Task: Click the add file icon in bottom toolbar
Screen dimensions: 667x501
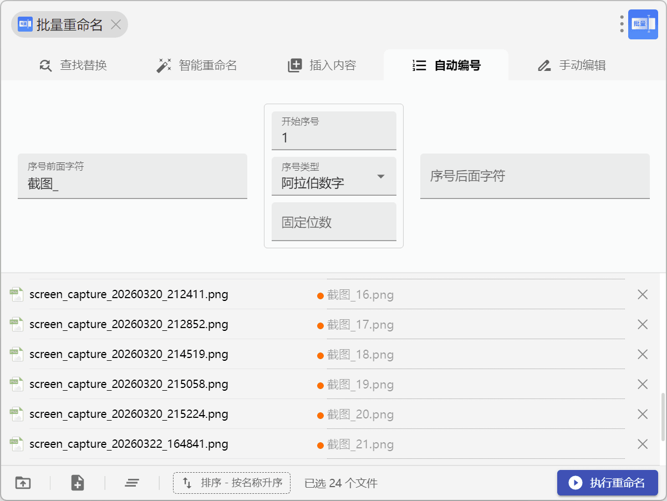Action: [78, 483]
